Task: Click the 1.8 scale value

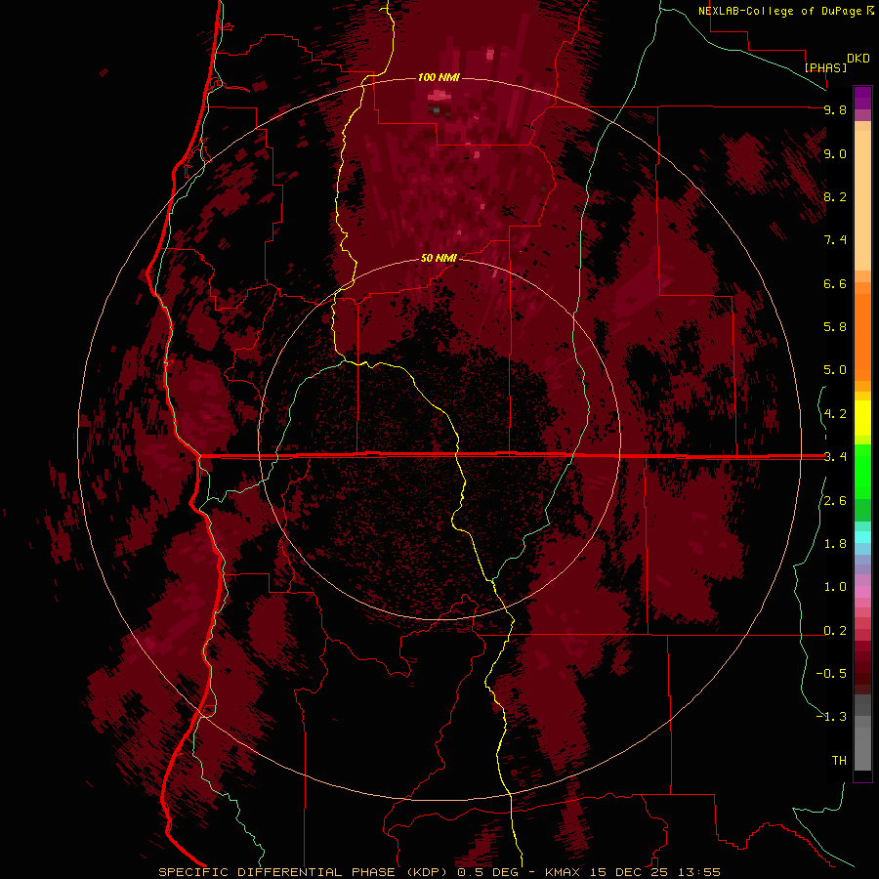Action: pyautogui.click(x=835, y=544)
